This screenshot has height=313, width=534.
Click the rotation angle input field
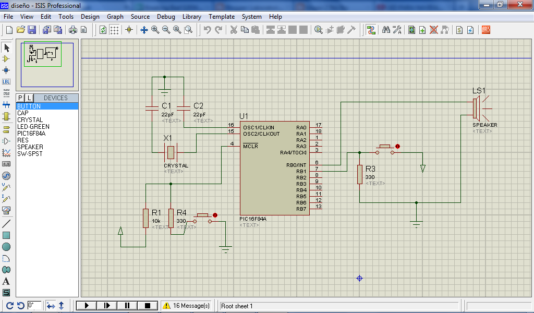click(x=34, y=306)
